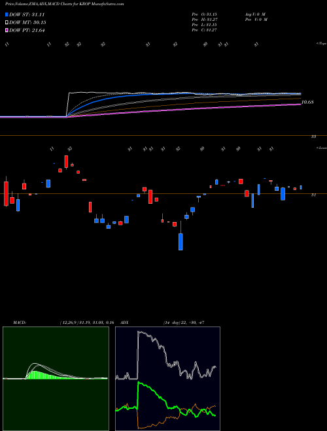The width and height of the screenshot is (327, 431).
Task: Click the '<Lows' marker label
Action: tap(322, 148)
